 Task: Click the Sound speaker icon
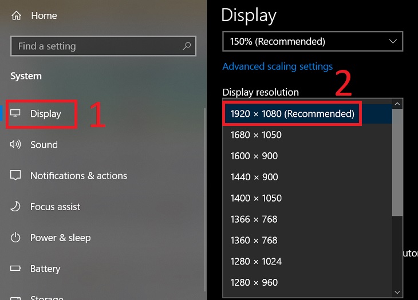pos(16,144)
